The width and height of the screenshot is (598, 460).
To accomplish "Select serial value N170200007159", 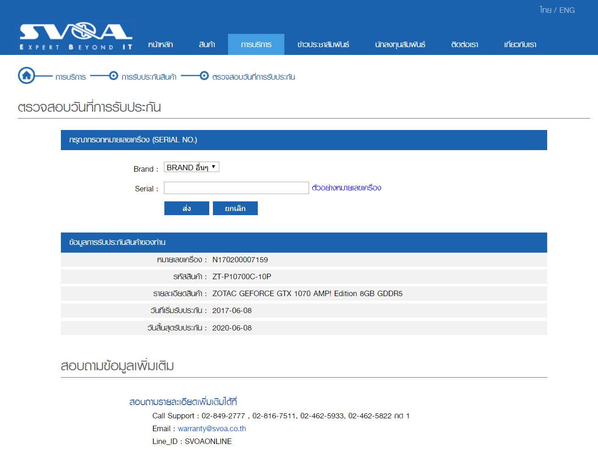I will pyautogui.click(x=240, y=260).
